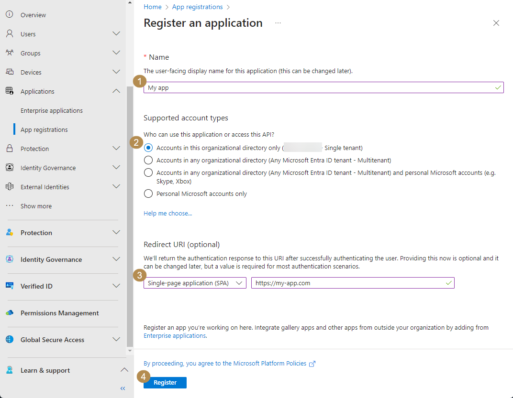This screenshot has width=513, height=398.
Task: Click the Learn & support person icon
Action: [10, 370]
